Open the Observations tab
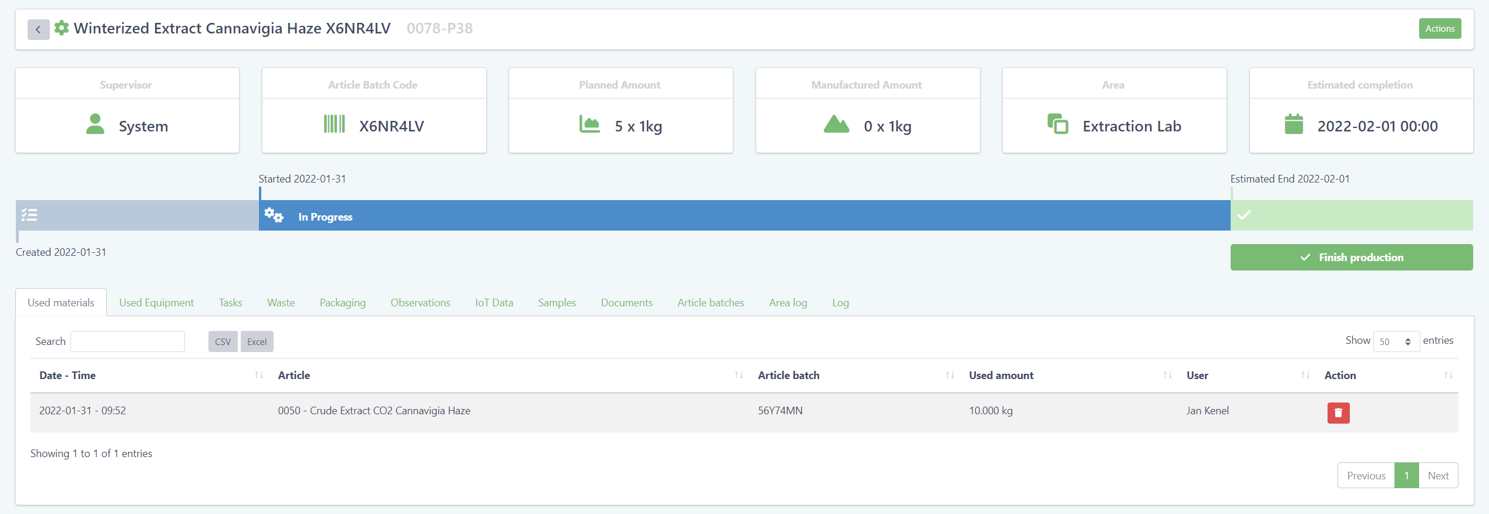The height and width of the screenshot is (514, 1489). coord(420,303)
